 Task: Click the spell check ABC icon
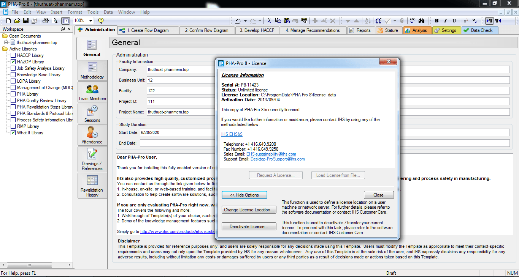[x=413, y=21]
